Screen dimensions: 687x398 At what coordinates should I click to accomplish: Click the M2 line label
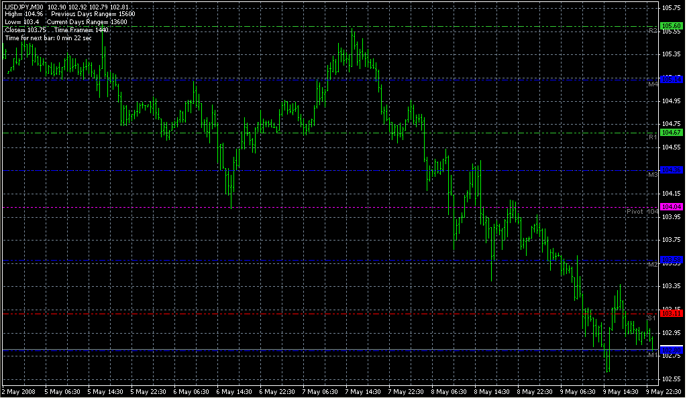pyautogui.click(x=653, y=264)
